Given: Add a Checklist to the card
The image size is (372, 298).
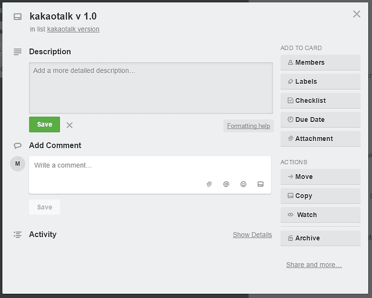Looking at the screenshot, I should (x=320, y=101).
